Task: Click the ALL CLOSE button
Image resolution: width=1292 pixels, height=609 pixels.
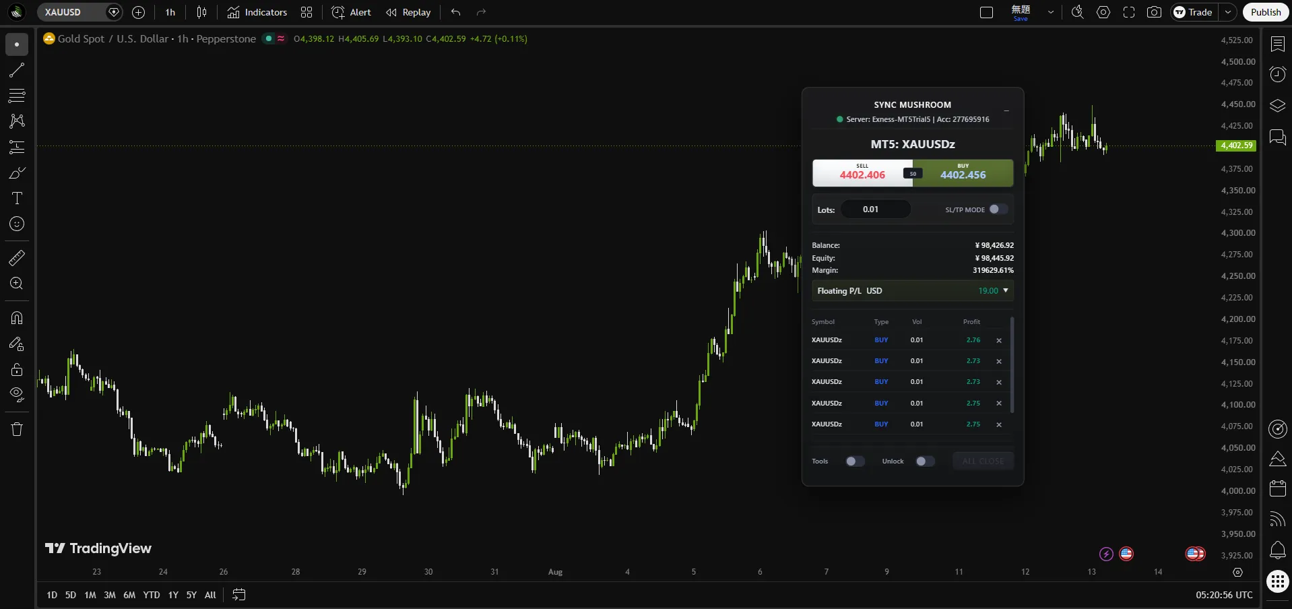Action: 983,461
